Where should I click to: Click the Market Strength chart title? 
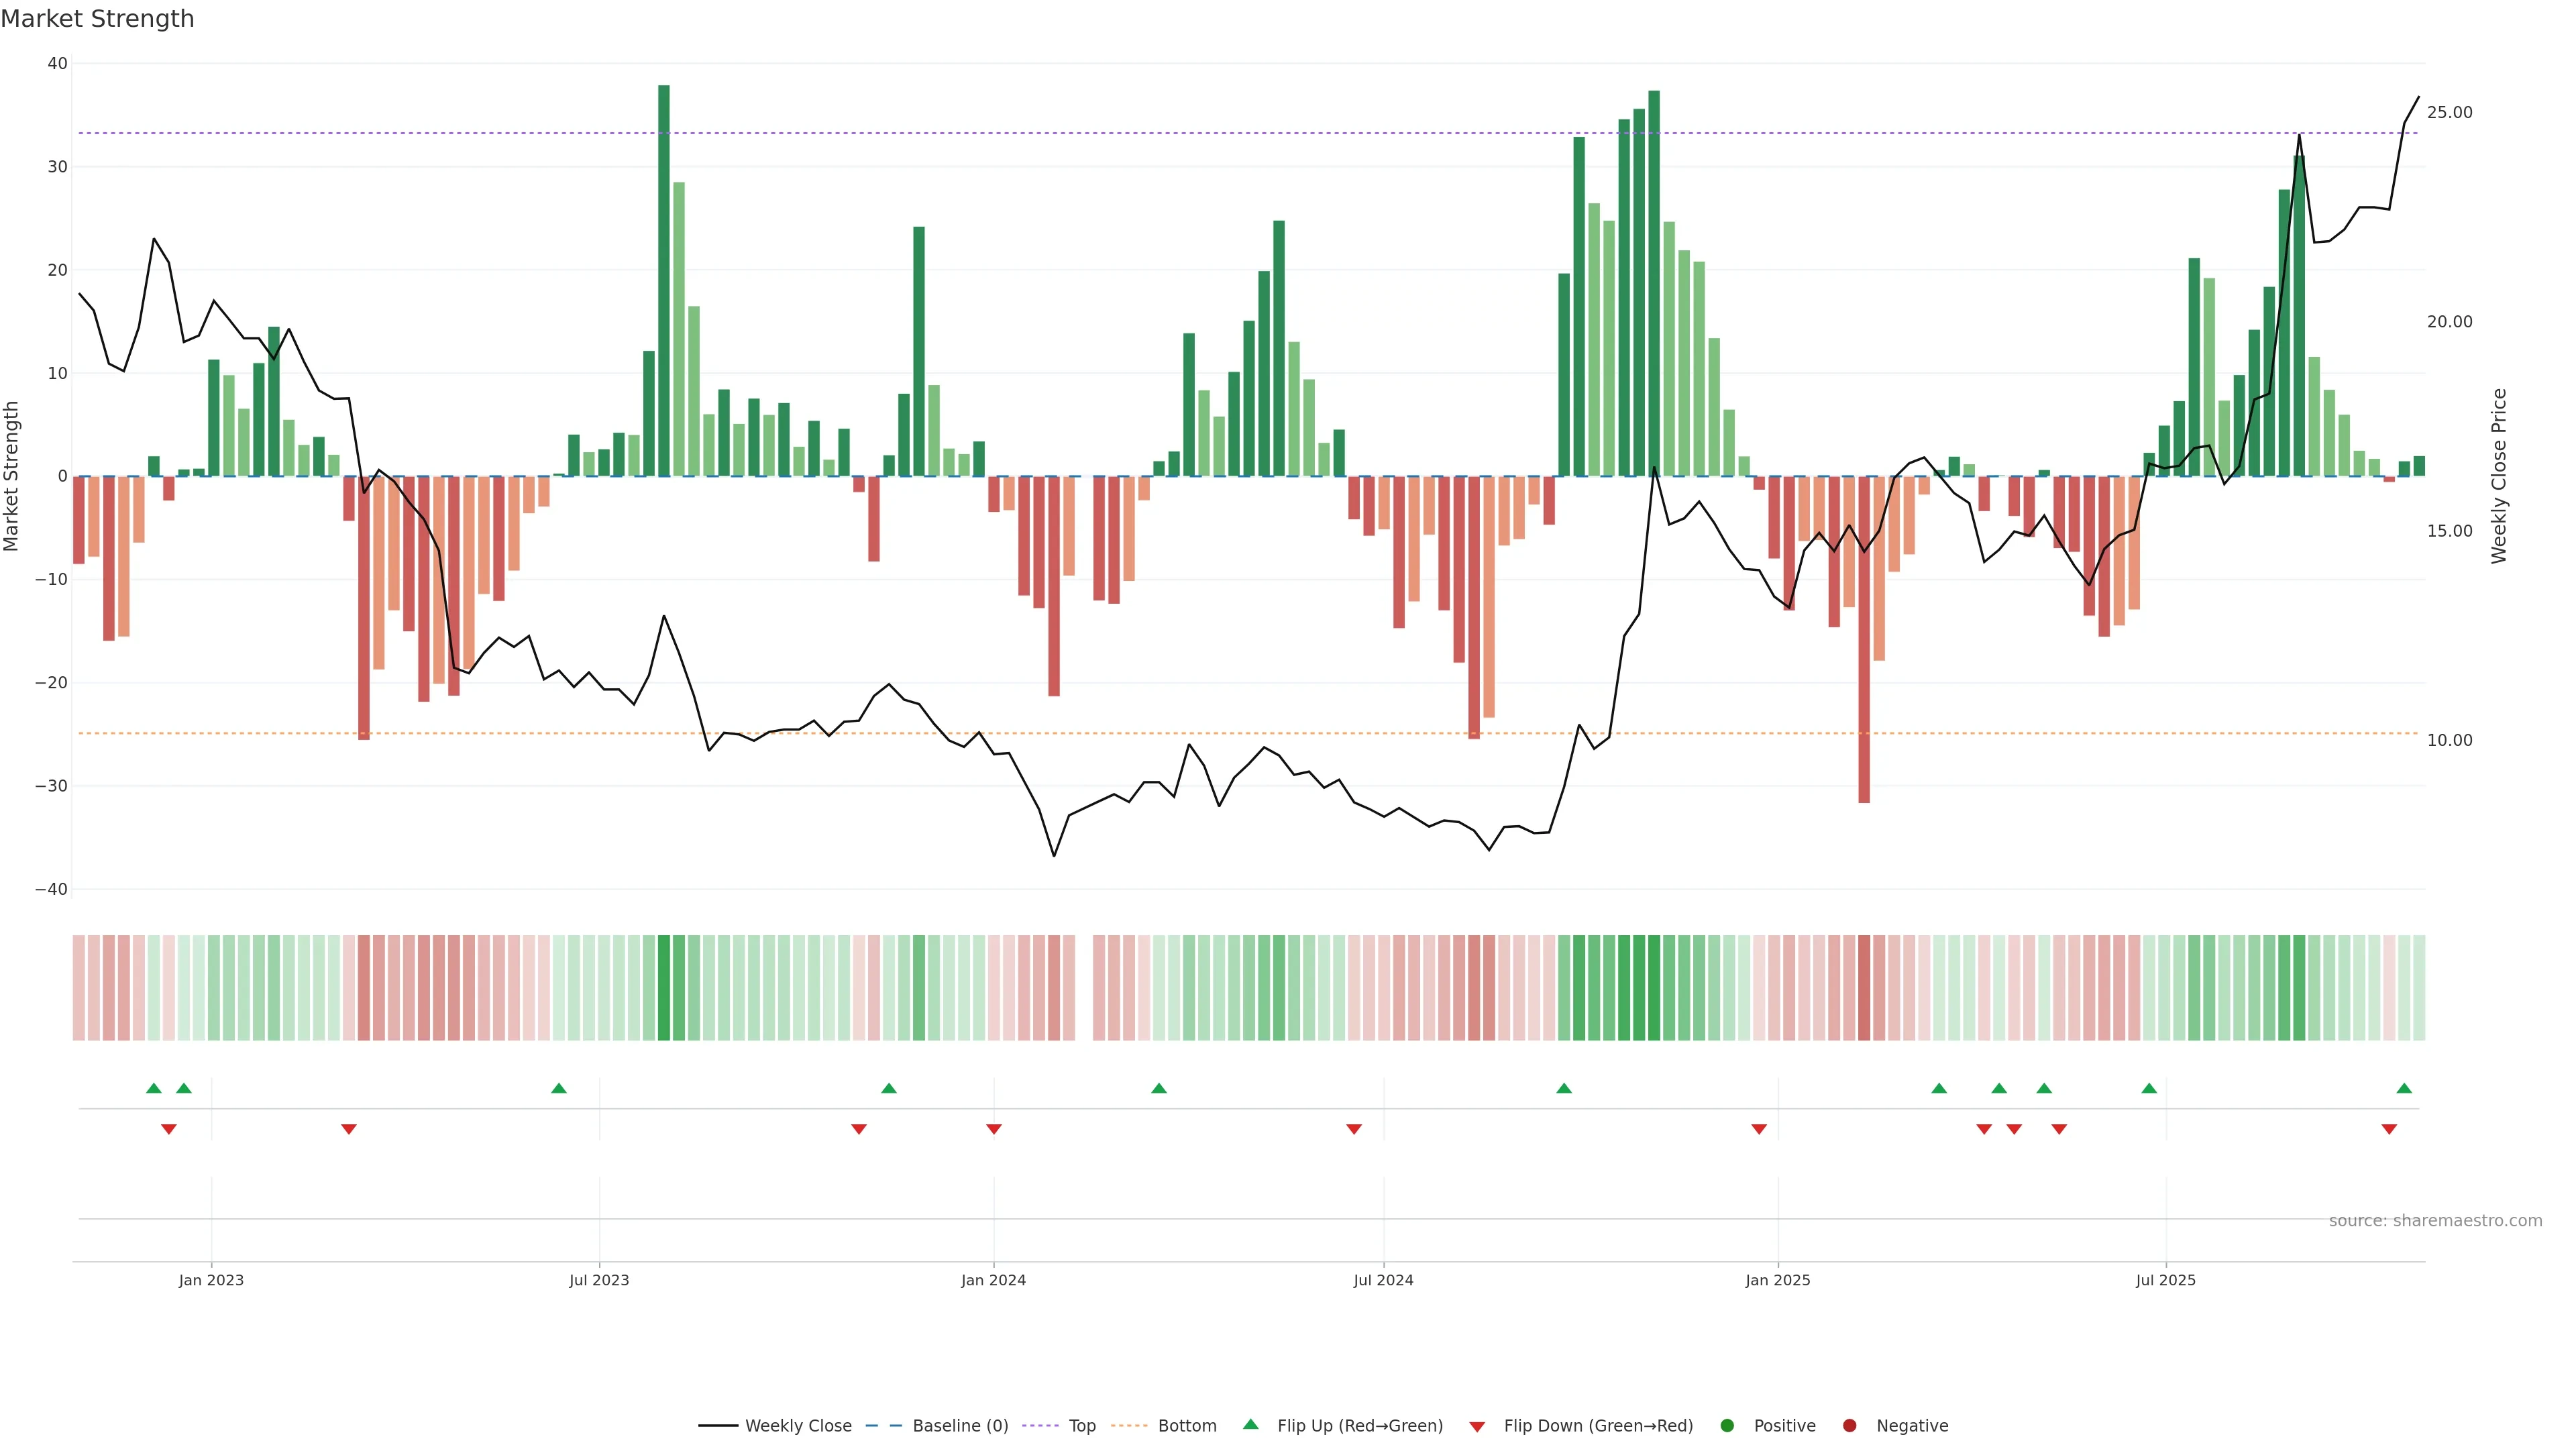97,19
